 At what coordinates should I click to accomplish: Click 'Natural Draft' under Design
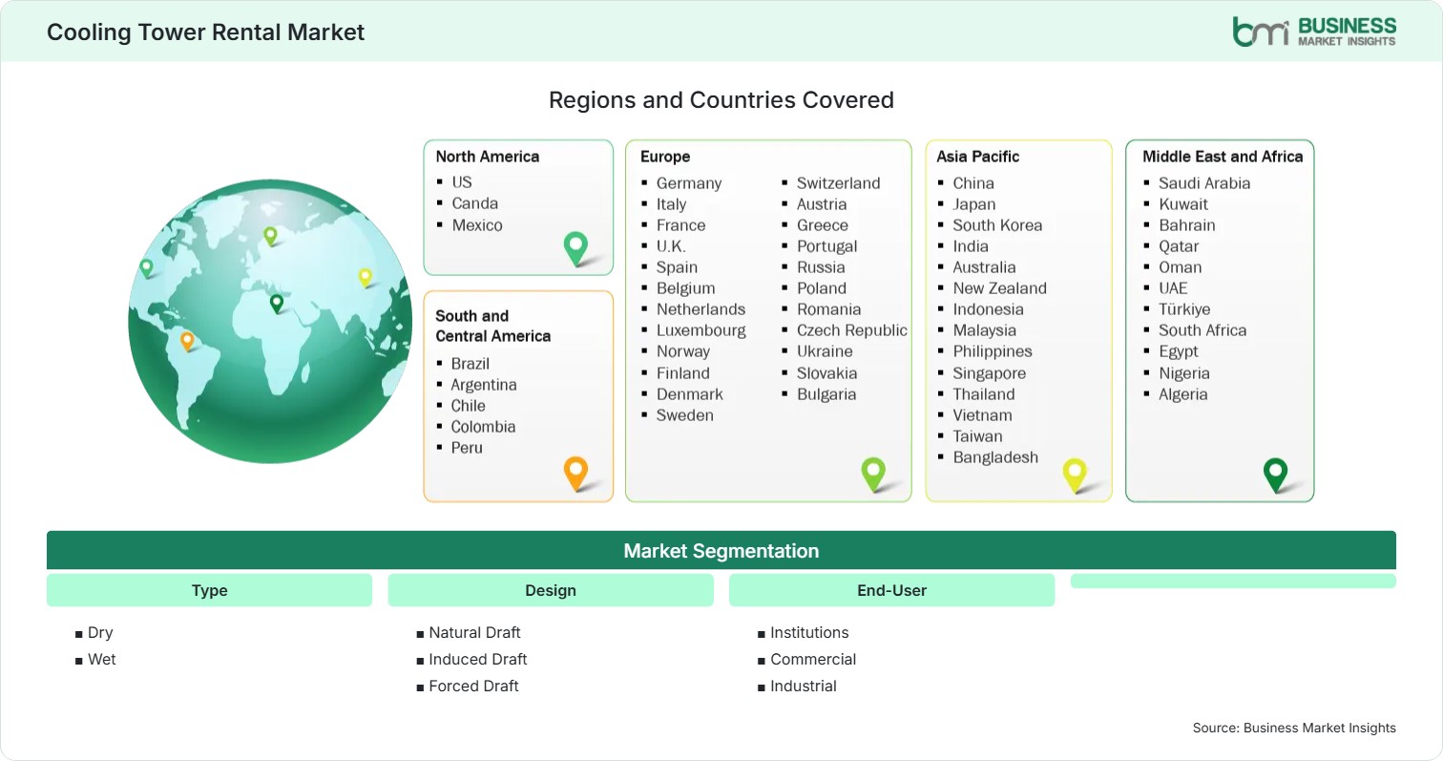click(x=474, y=632)
